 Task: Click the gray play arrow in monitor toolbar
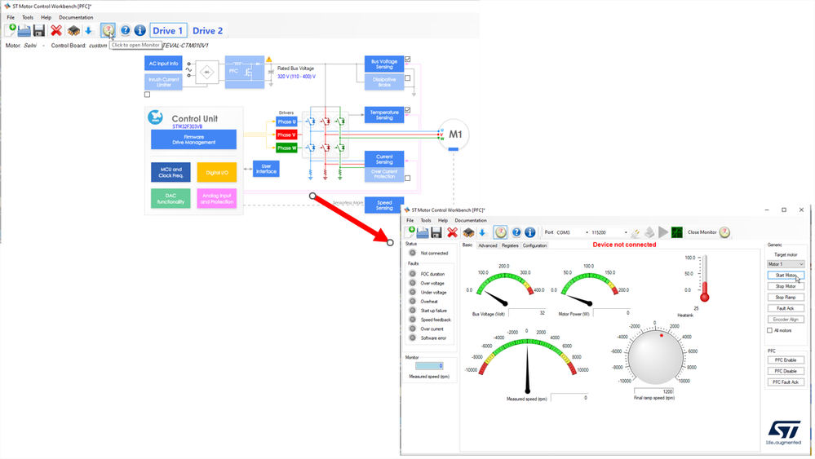pos(663,232)
